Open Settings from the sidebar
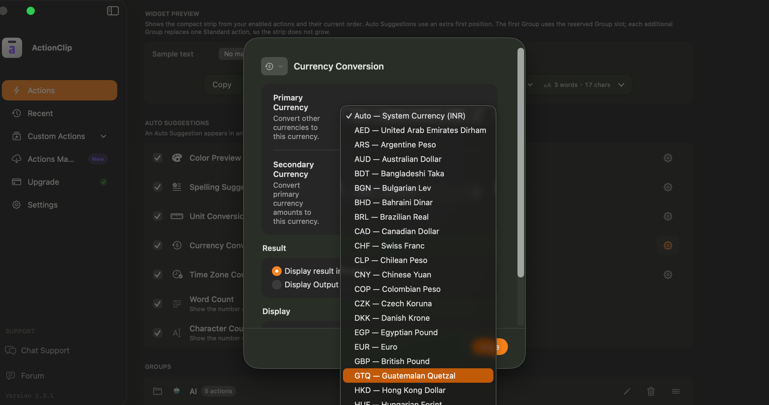Image resolution: width=769 pixels, height=405 pixels. click(x=60, y=205)
